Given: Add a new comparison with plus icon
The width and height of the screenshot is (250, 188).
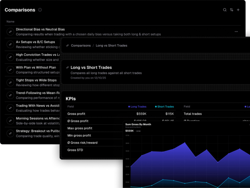Looking at the screenshot, I should [238, 10].
